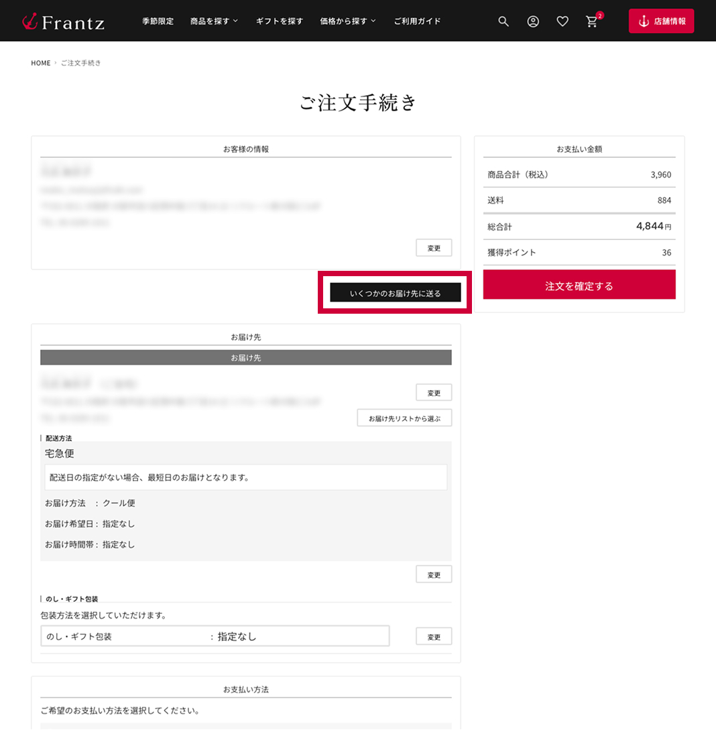Open the account profile icon
Image resolution: width=716 pixels, height=736 pixels.
pos(533,21)
